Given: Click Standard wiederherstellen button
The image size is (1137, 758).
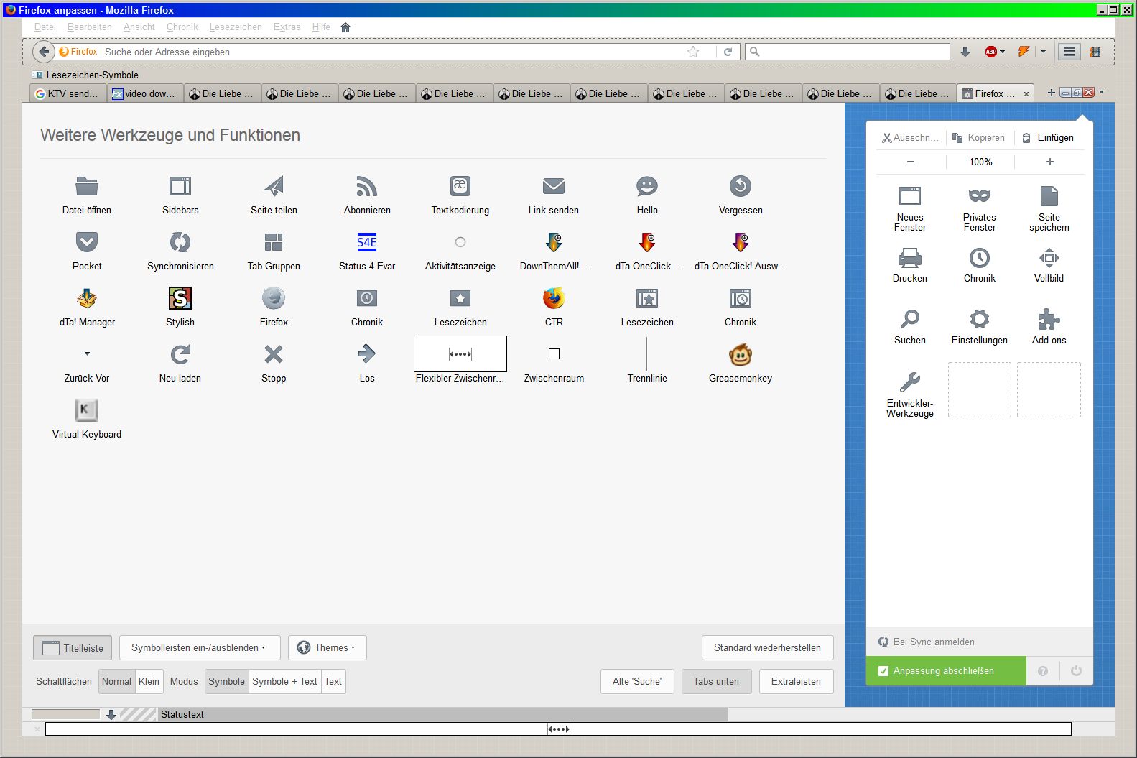Looking at the screenshot, I should [767, 648].
